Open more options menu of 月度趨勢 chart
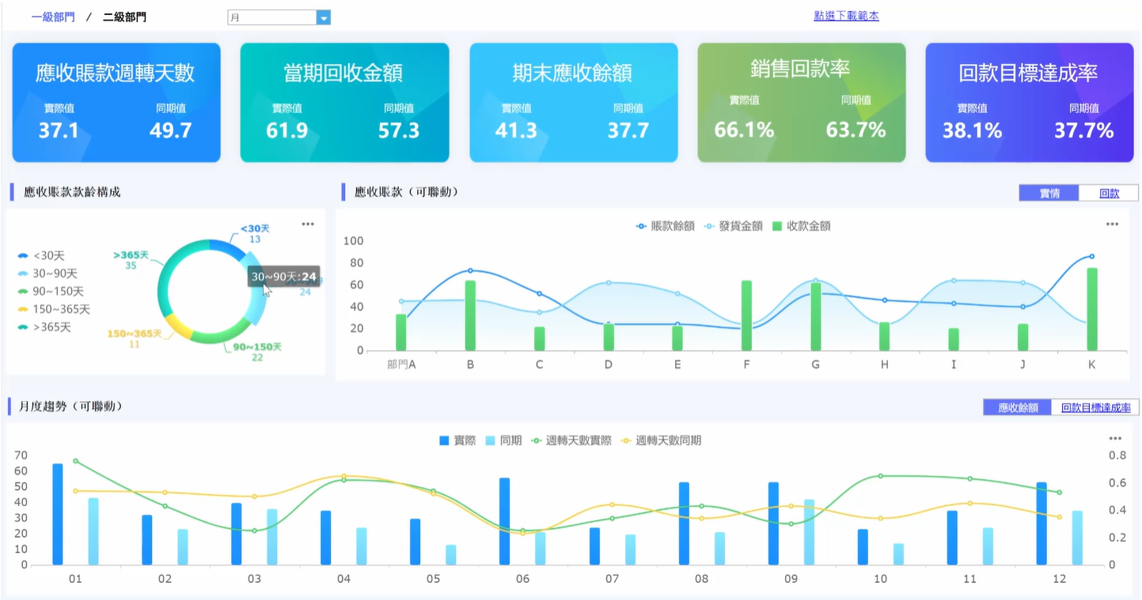The height and width of the screenshot is (600, 1142). point(1115,439)
